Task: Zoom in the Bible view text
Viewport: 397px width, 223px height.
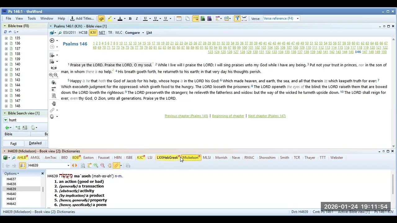Action: coord(51,75)
